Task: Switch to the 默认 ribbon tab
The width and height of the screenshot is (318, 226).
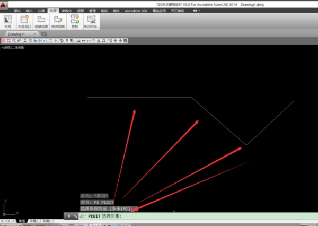Action: point(17,11)
